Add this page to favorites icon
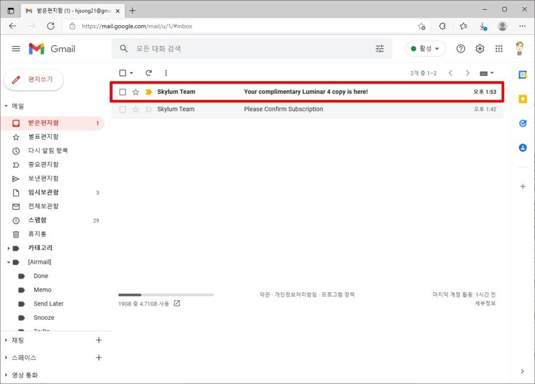Image resolution: width=535 pixels, height=384 pixels. pyautogui.click(x=422, y=26)
